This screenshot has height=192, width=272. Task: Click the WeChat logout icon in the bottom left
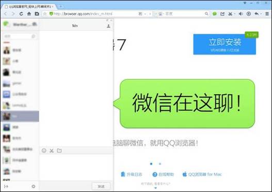[x=6, y=186]
